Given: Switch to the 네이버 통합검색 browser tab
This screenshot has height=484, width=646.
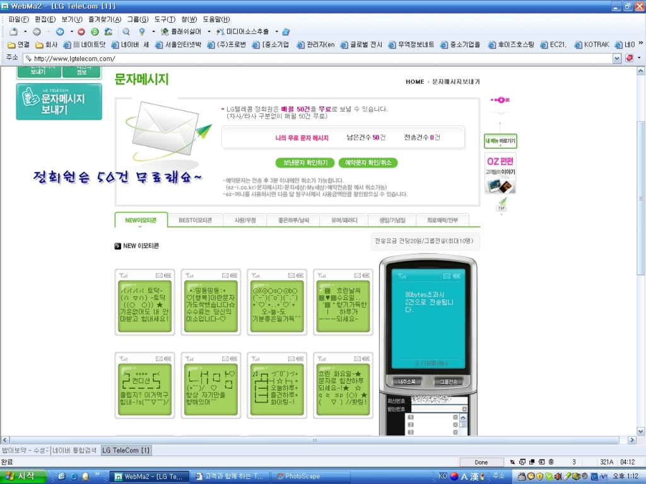Looking at the screenshot, I should [74, 450].
